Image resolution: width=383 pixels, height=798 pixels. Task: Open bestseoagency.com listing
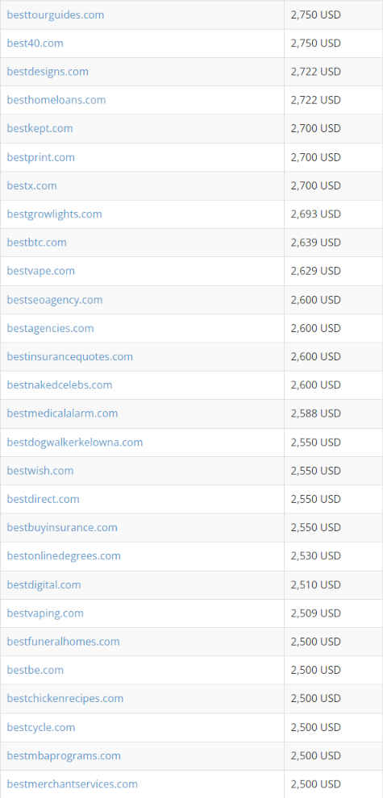point(55,300)
